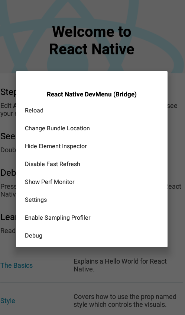185x315 pixels.
Task: Open the Style link
Action: pos(8,301)
